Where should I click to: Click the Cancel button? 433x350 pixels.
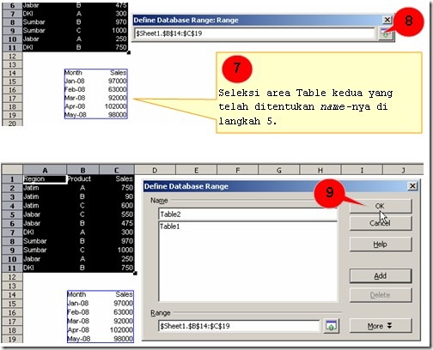pos(381,223)
